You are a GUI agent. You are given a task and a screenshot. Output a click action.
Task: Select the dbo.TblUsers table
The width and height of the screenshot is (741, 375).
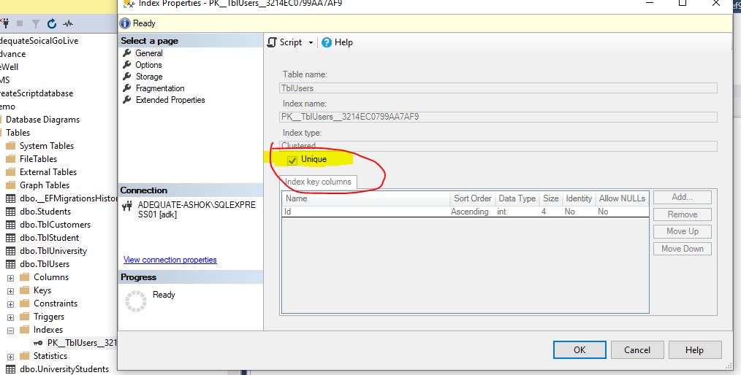(45, 264)
